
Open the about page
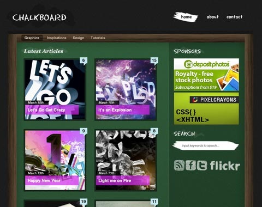(x=212, y=17)
